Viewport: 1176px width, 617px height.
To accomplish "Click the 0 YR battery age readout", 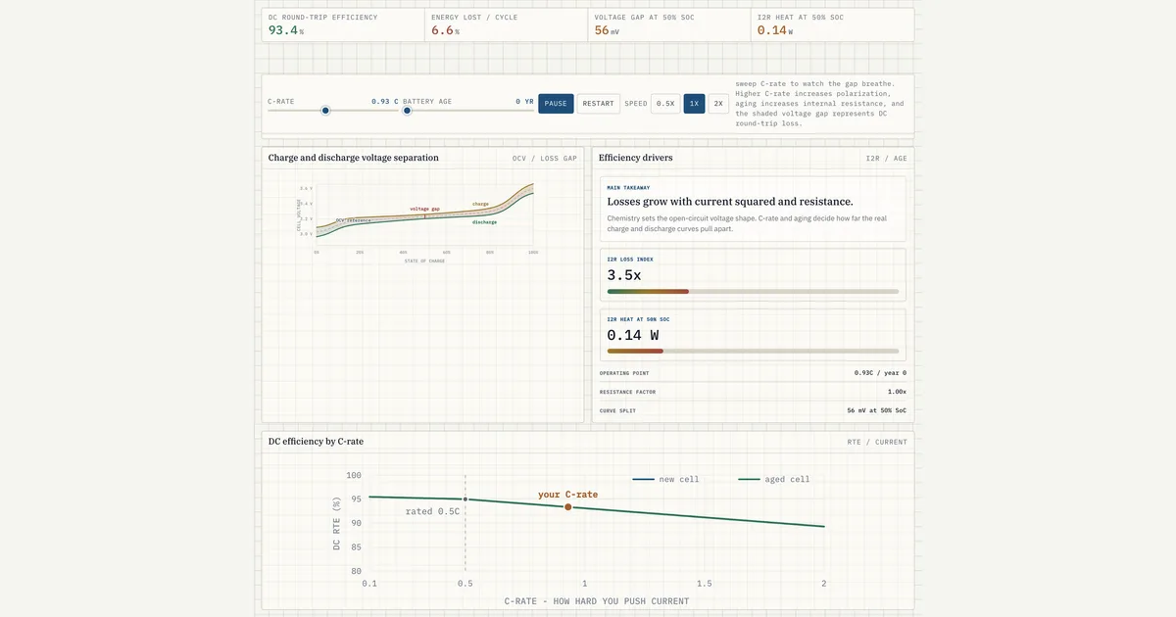I will [524, 101].
